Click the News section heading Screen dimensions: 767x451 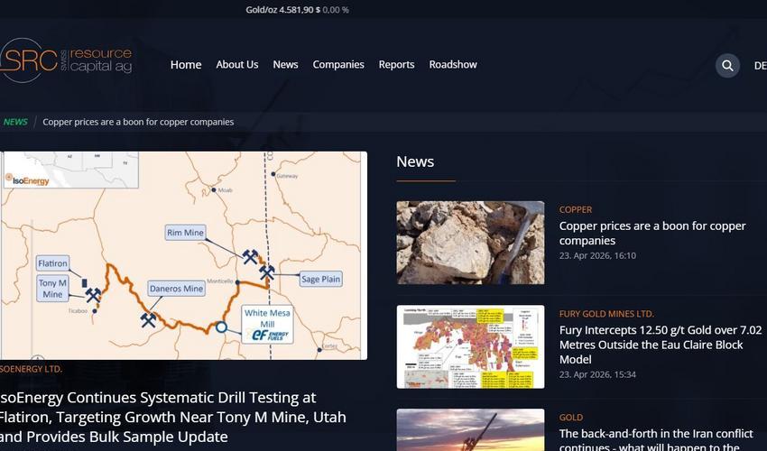[x=415, y=161]
